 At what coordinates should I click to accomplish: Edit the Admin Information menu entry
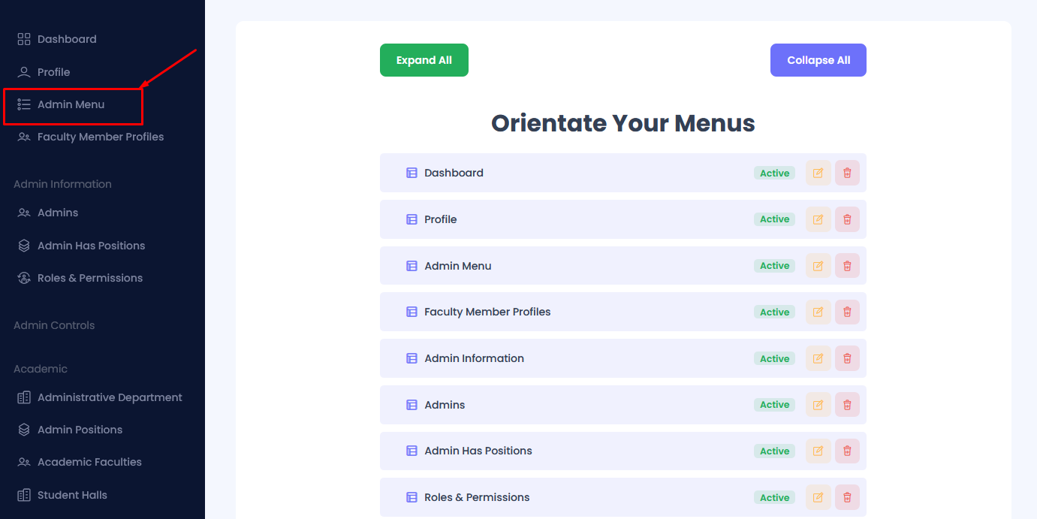pos(818,358)
